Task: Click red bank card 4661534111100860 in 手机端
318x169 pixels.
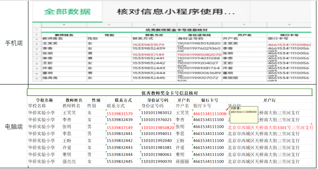Action: [x=290, y=45]
